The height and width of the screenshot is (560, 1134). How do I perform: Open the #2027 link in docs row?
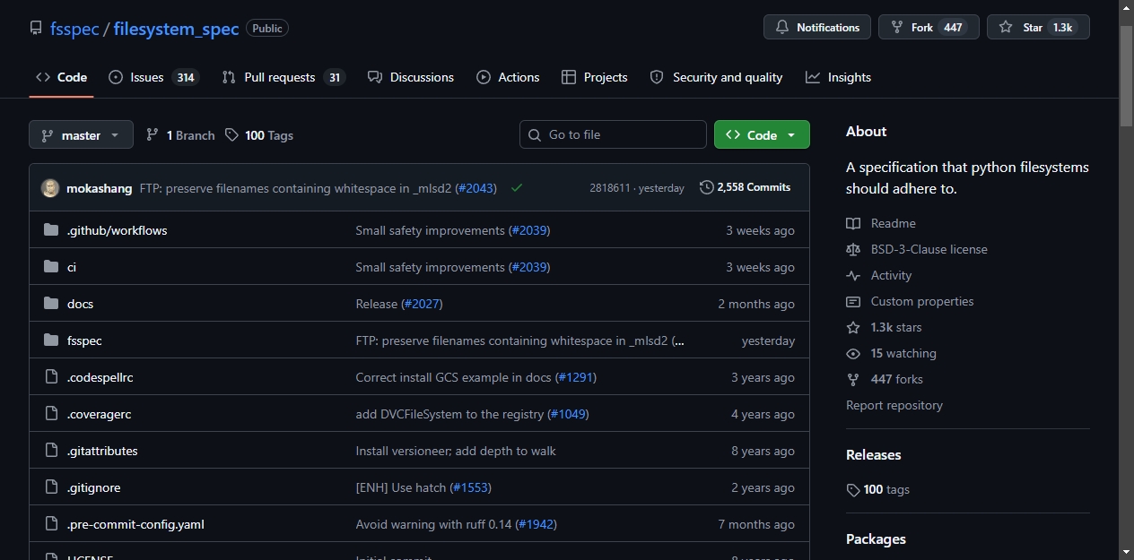(x=422, y=304)
